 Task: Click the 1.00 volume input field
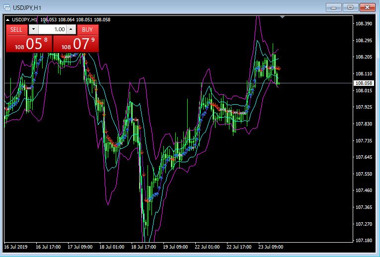(52, 30)
